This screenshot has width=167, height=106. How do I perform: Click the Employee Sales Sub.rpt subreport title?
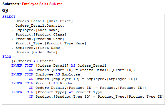pyautogui.click(x=42, y=4)
